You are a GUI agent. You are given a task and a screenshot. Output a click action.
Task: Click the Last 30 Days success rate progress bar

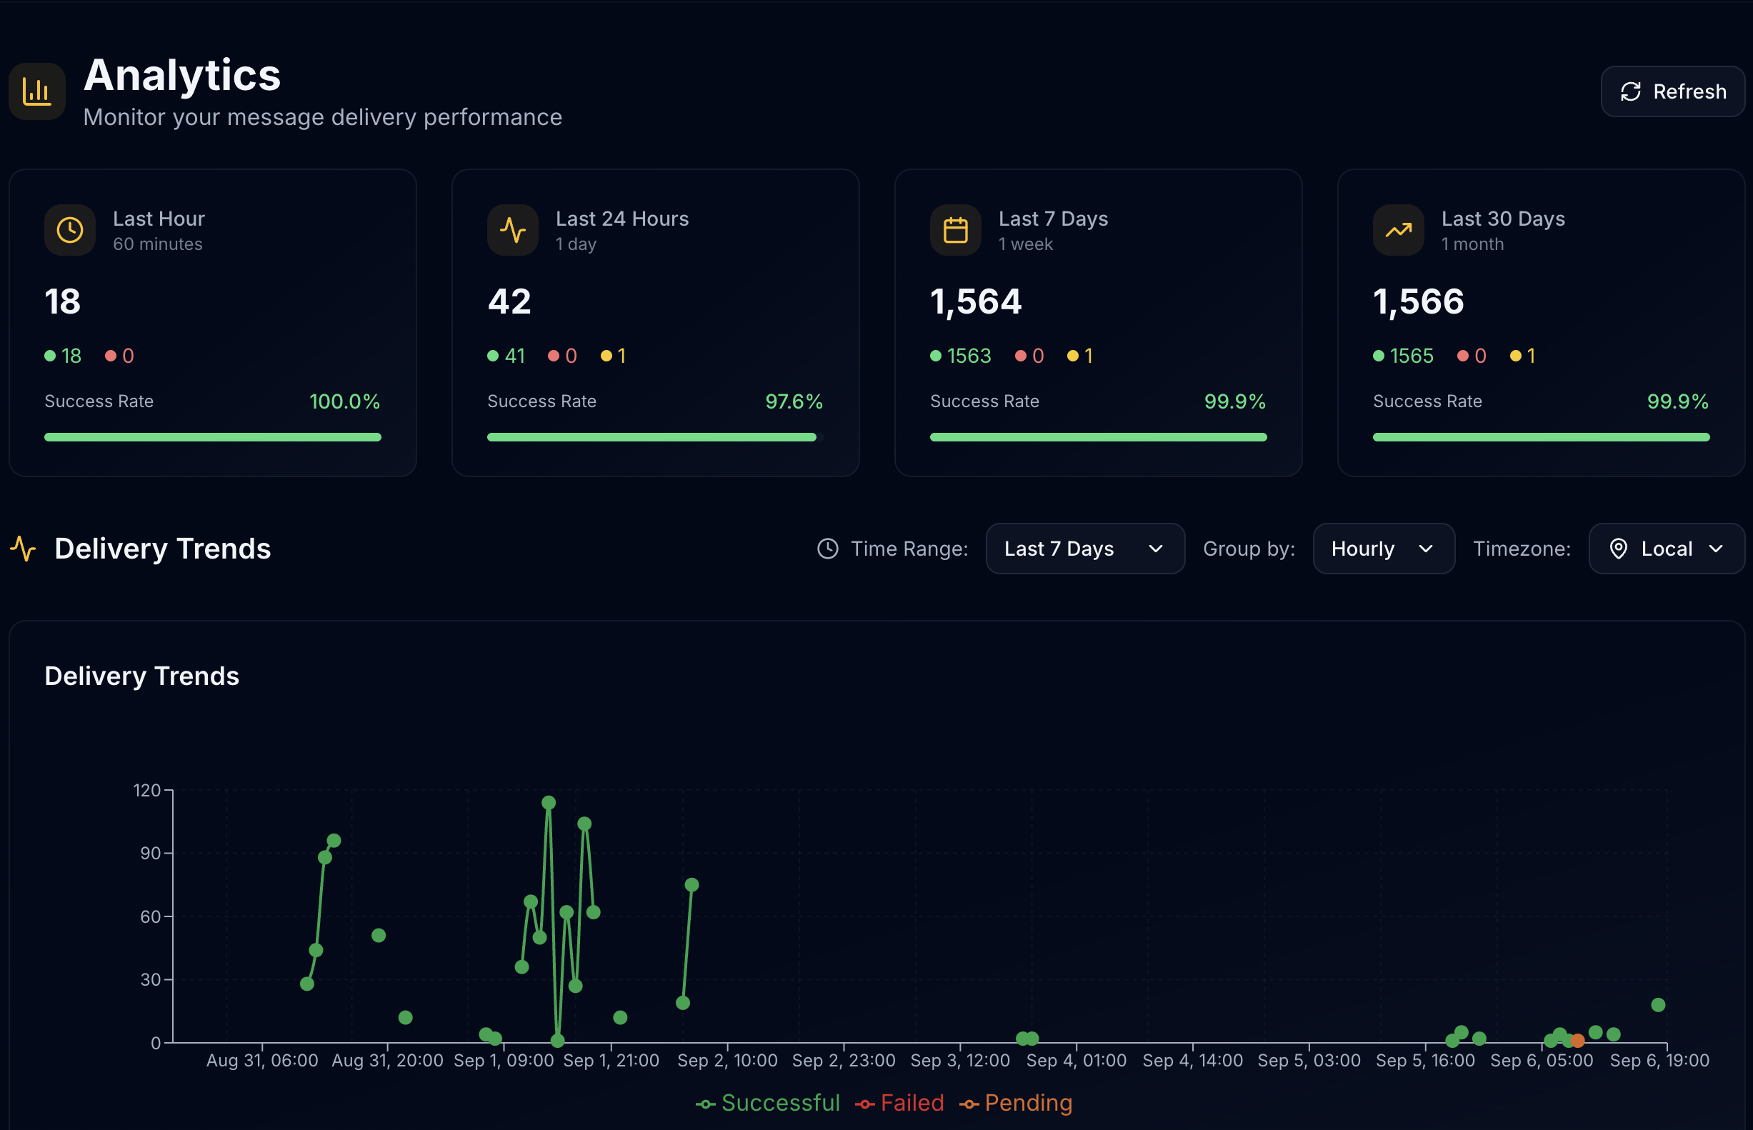[x=1541, y=437]
